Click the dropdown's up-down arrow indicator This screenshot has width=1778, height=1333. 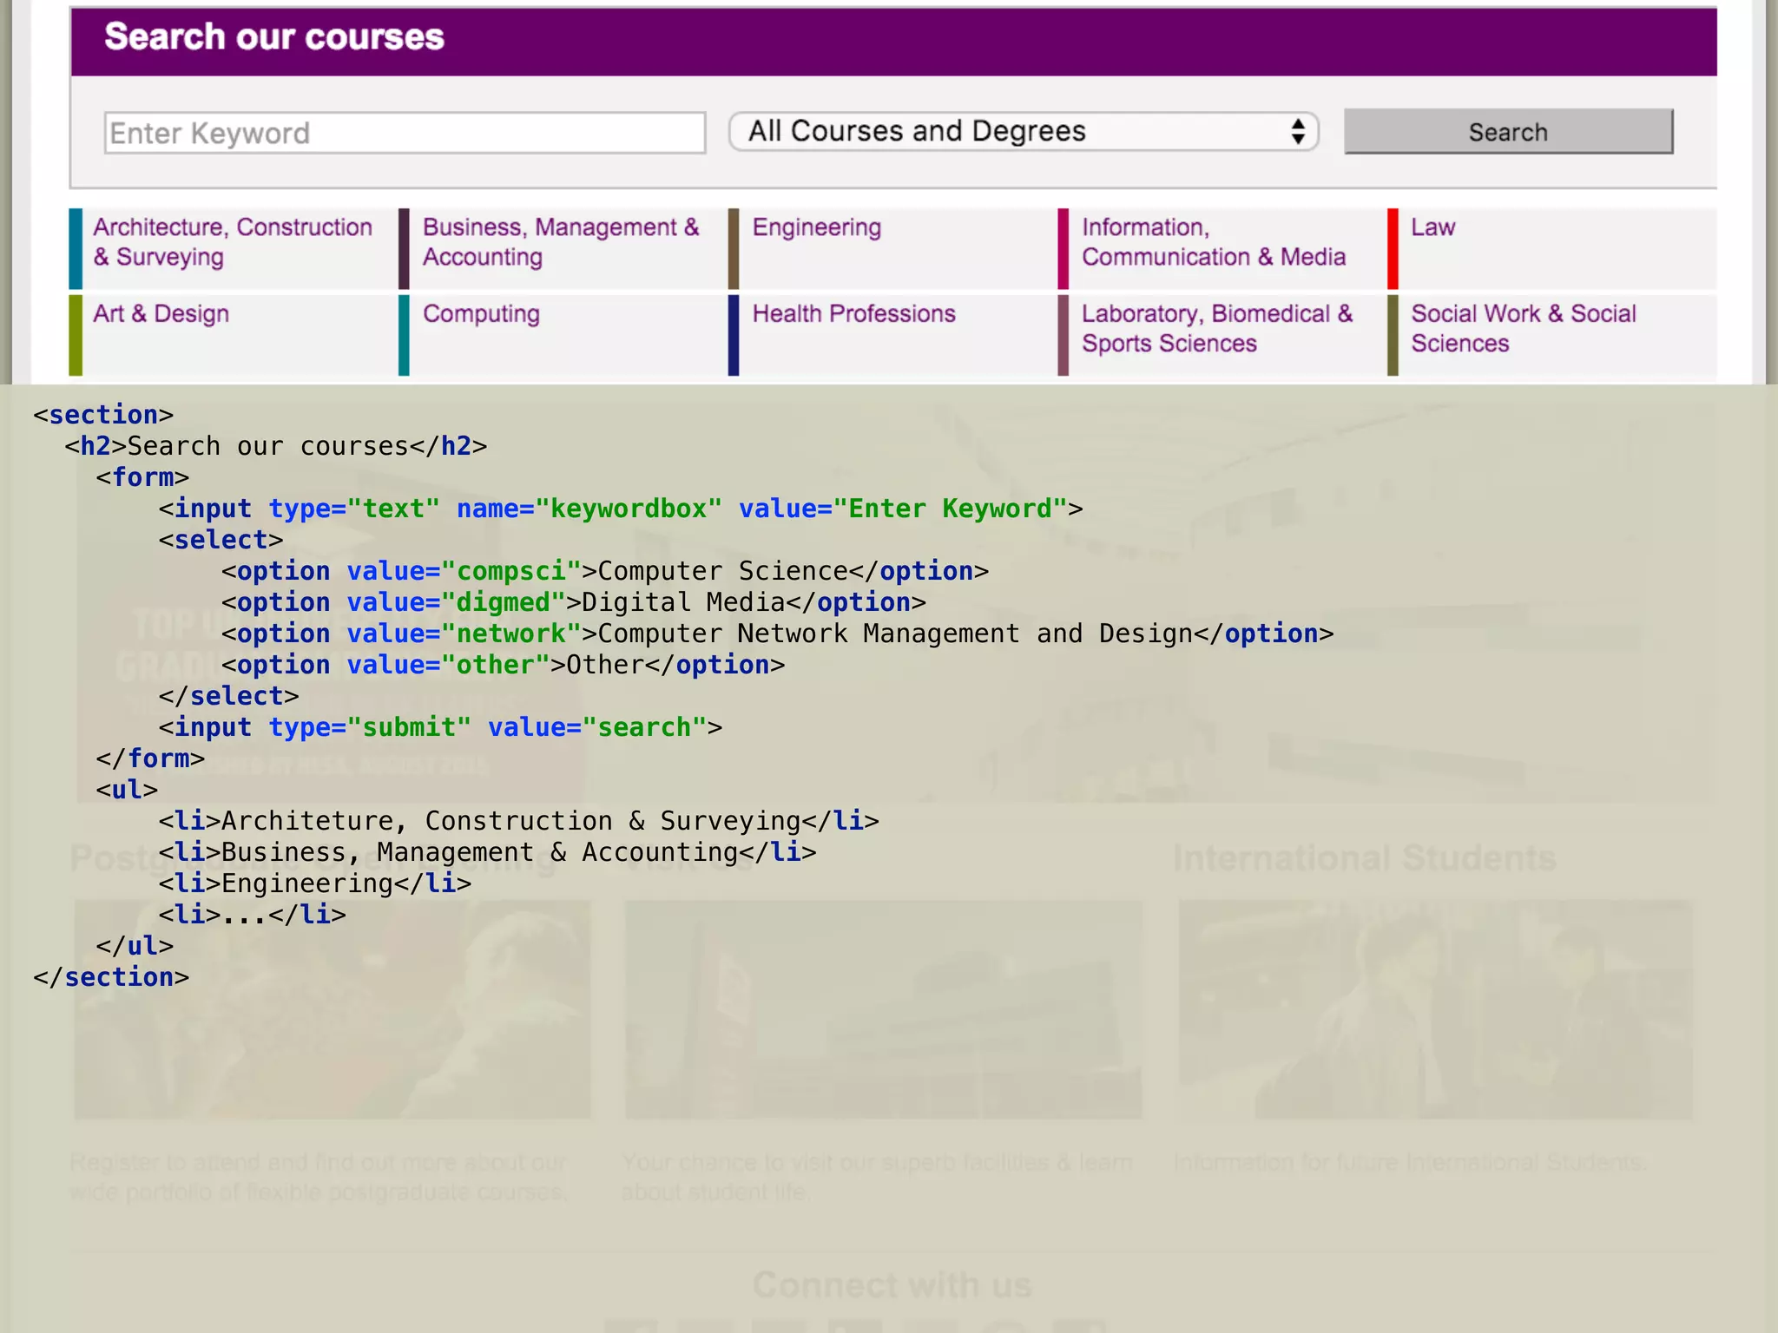[1297, 132]
